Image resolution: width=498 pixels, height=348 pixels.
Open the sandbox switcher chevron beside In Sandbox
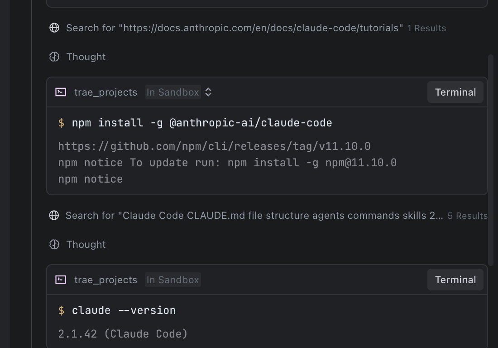[208, 92]
